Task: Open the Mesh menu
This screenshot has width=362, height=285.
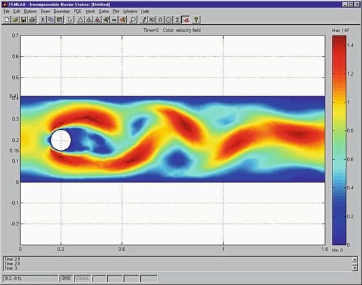Action: (x=90, y=11)
